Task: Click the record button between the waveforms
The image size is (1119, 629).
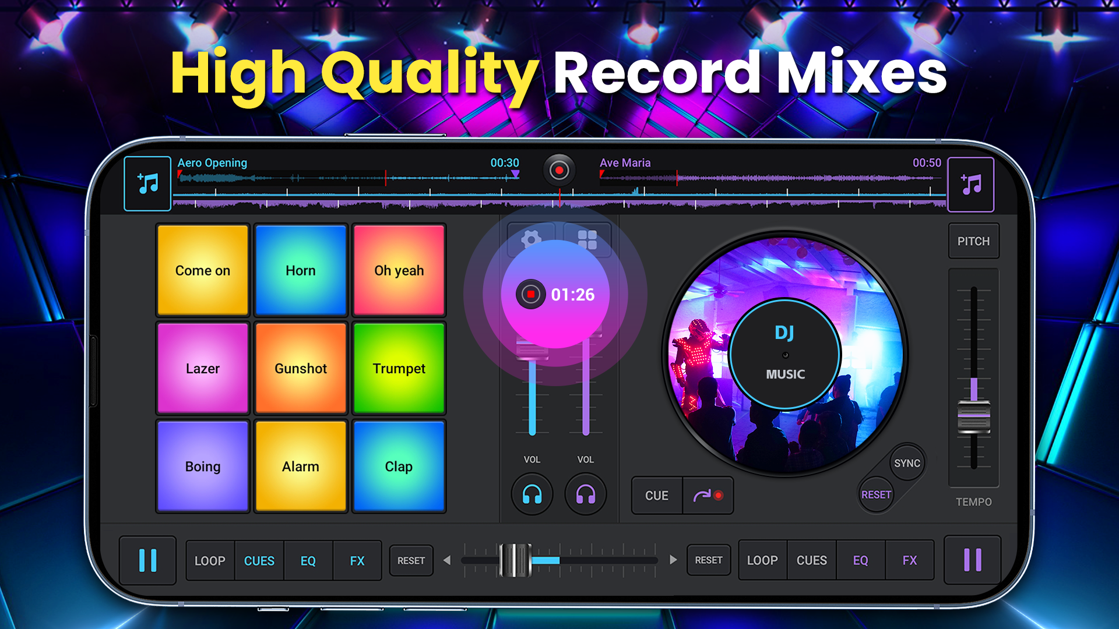Action: click(x=559, y=170)
